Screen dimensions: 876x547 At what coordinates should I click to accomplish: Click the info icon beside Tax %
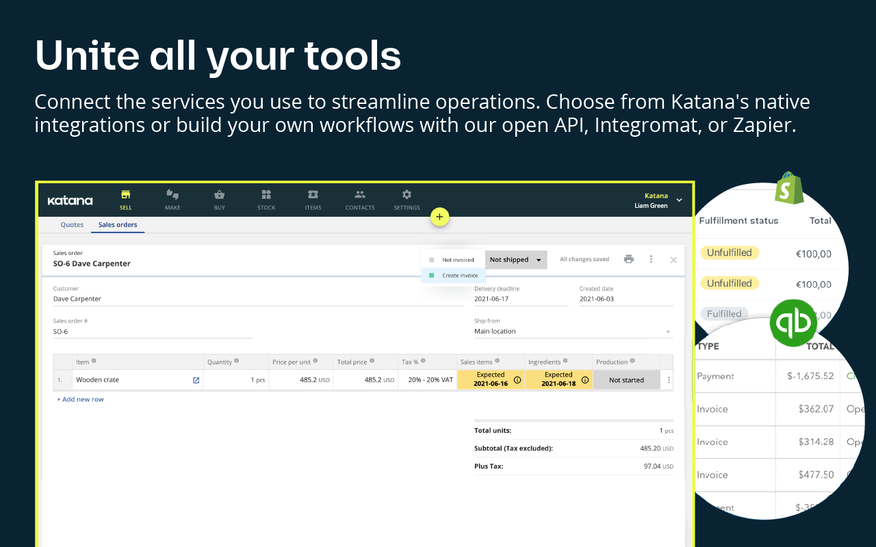(x=424, y=361)
